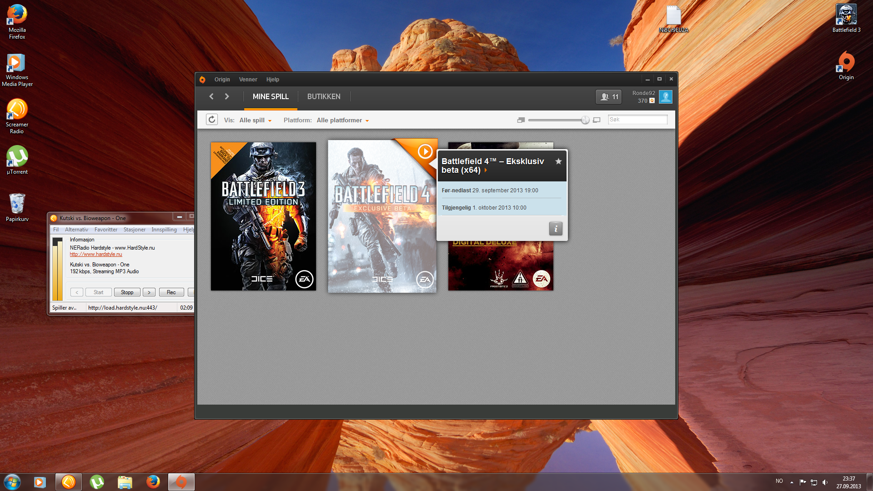Expand the arrow next to beta (x64) title
Viewport: 873px width, 491px height.
pyautogui.click(x=486, y=170)
